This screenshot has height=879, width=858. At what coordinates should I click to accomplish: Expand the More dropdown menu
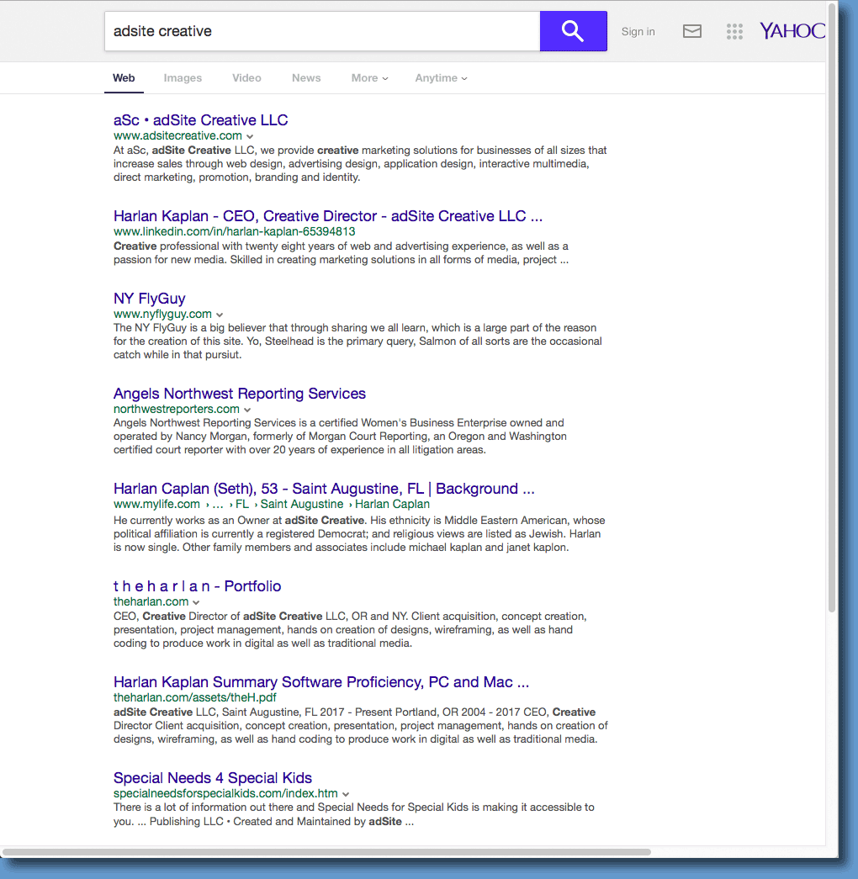tap(369, 78)
